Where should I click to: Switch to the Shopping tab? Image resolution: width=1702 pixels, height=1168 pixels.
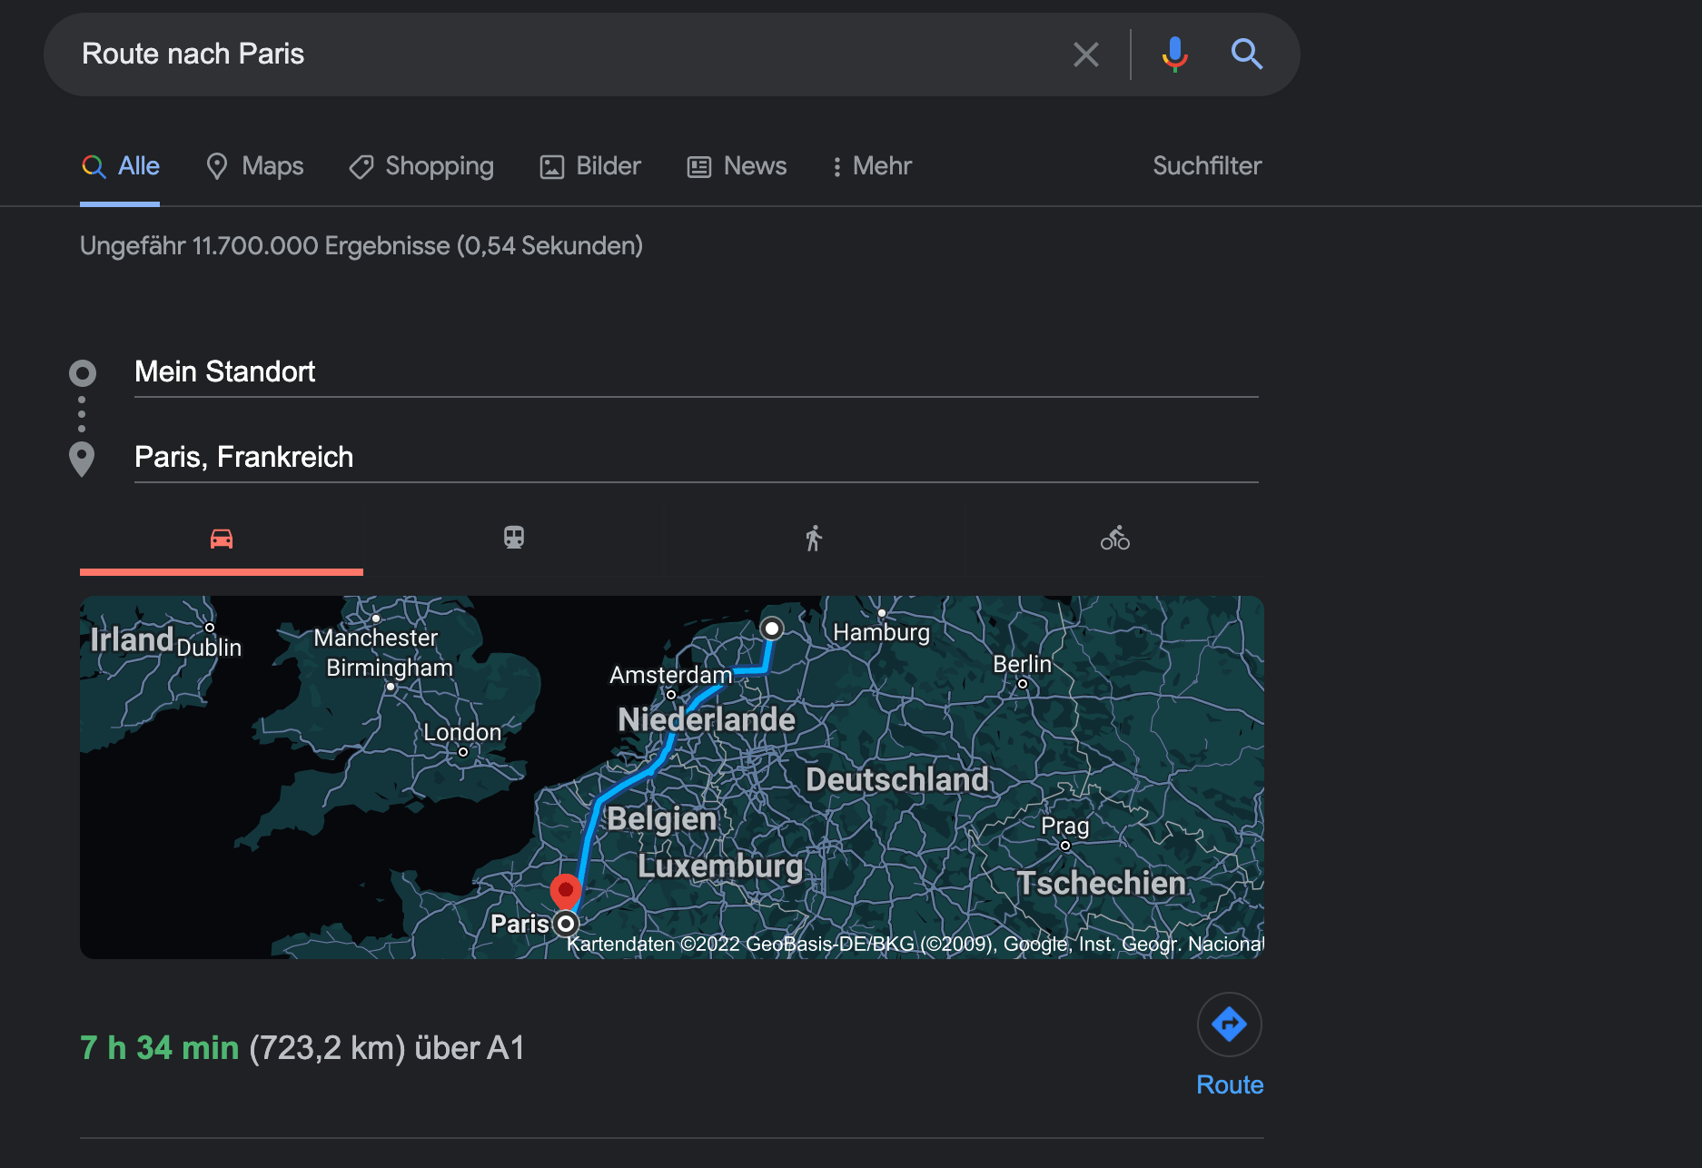(x=421, y=166)
